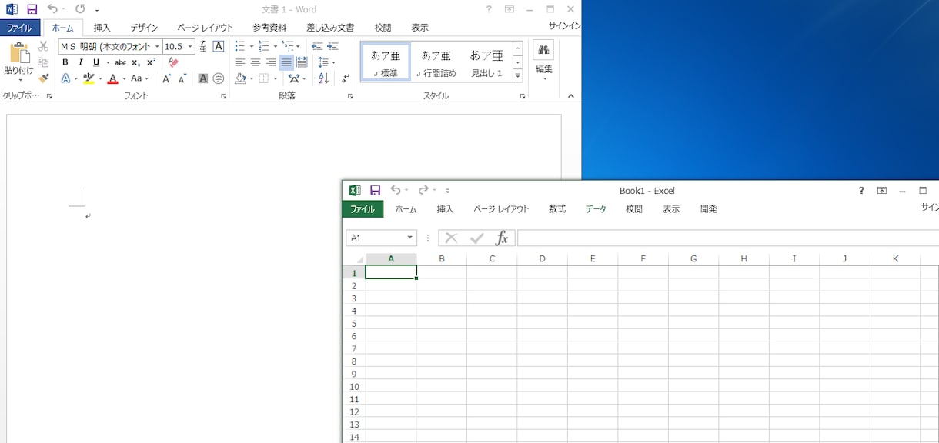Open the font color dropdown arrow

point(123,78)
